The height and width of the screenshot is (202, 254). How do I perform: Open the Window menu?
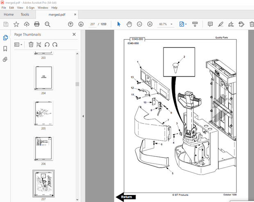(43, 8)
